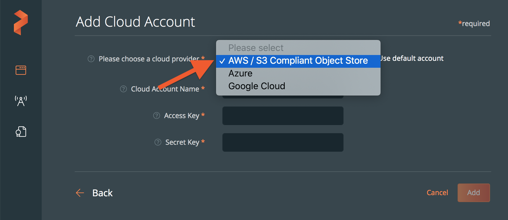This screenshot has width=508, height=220.
Task: Focus the Secret Key input field
Action: 283,142
